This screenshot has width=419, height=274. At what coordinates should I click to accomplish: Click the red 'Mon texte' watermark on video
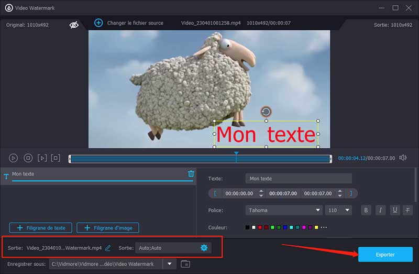point(266,135)
